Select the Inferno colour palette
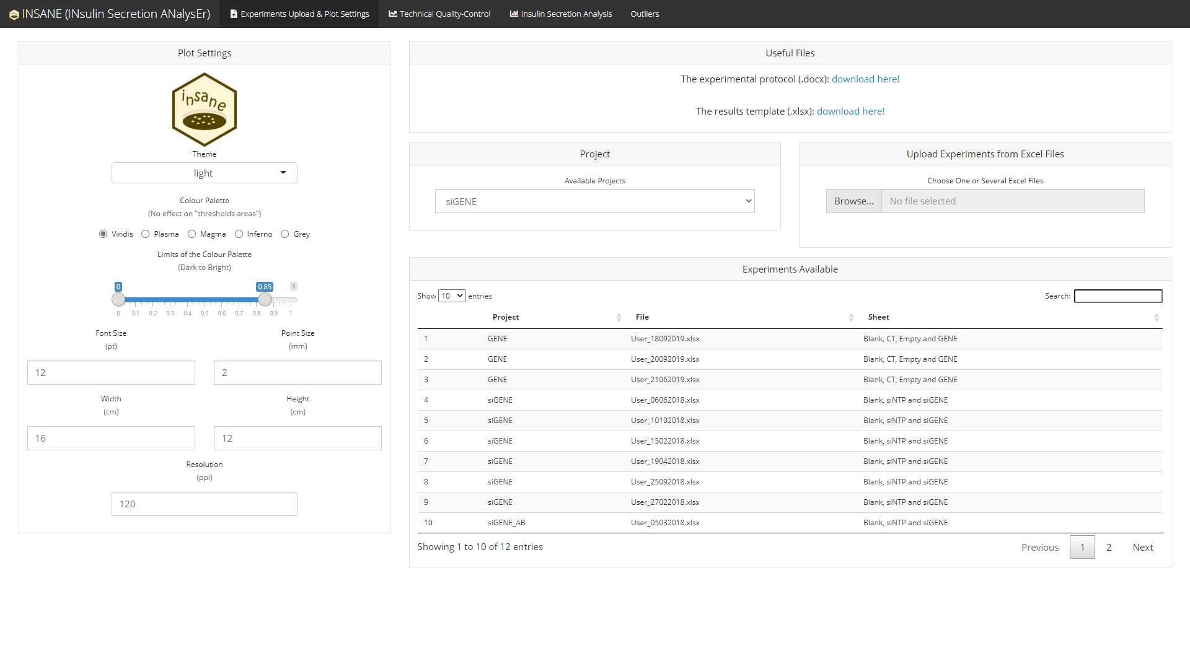This screenshot has height=669, width=1190. click(x=239, y=234)
